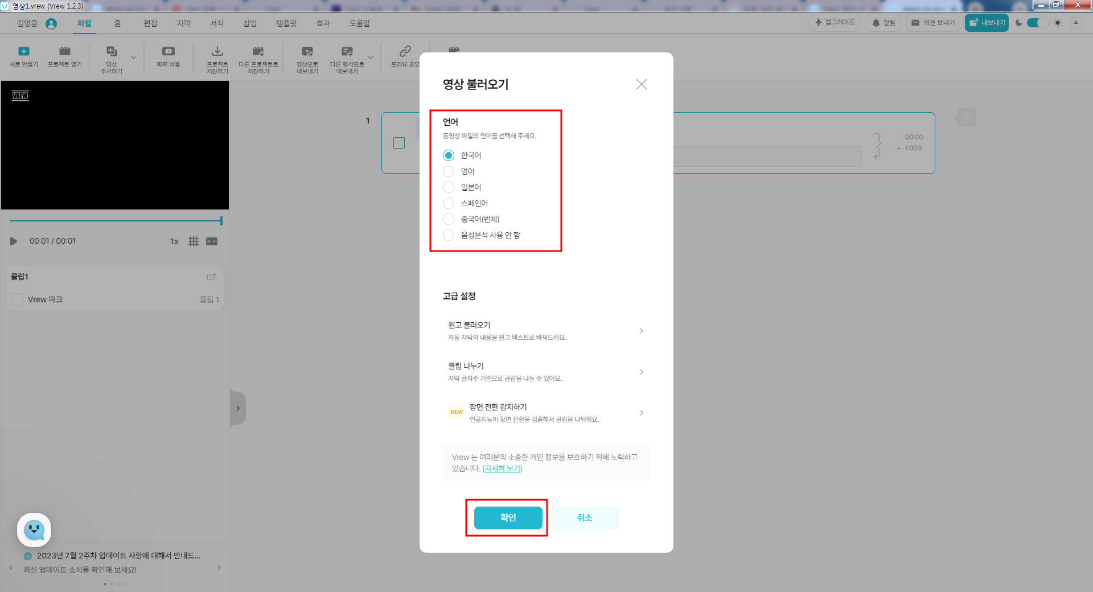
Task: Open the 새로 만들기 (new project) icon
Action: coord(23,57)
